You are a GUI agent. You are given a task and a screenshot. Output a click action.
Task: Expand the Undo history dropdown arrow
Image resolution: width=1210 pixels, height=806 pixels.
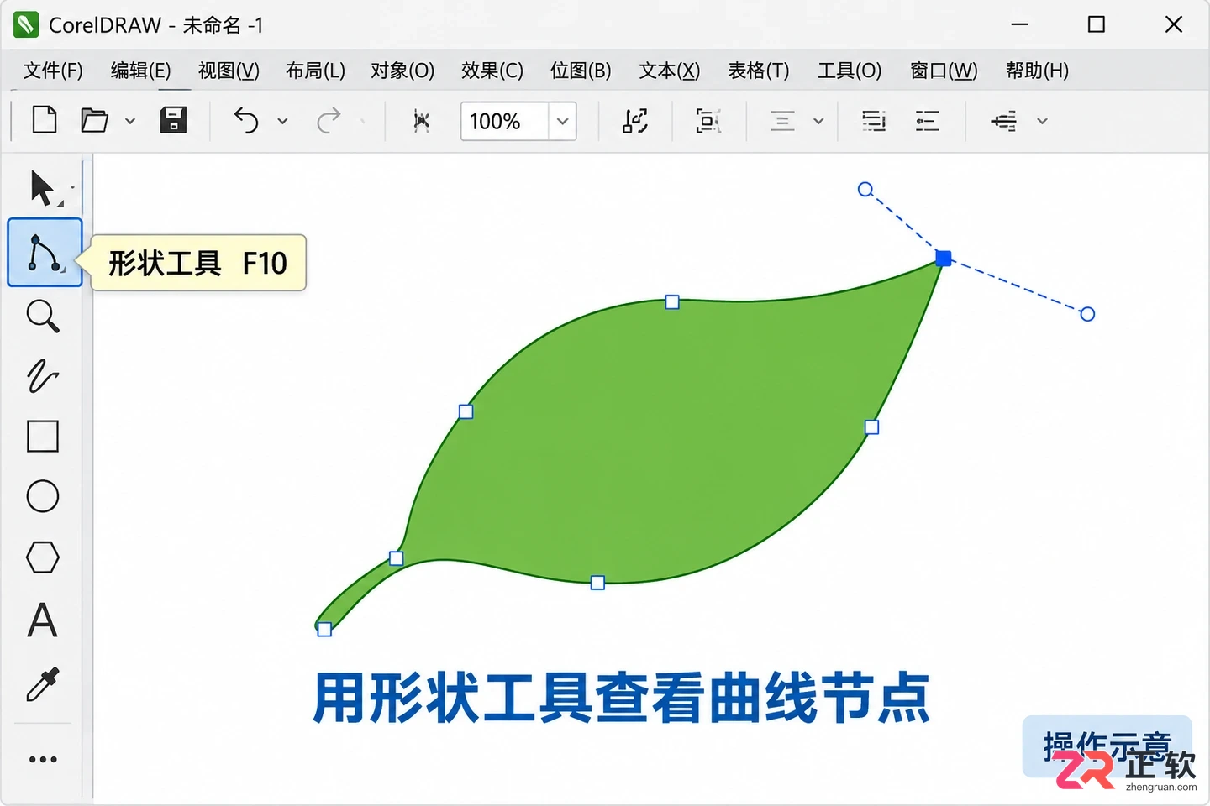tap(282, 121)
